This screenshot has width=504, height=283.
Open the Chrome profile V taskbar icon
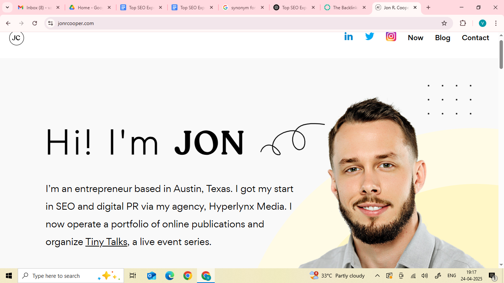[x=206, y=276]
